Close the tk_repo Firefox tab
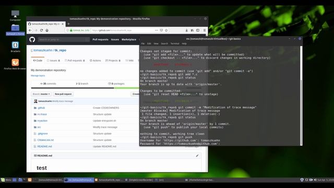Screen dimensions: 334x188 point(63,24)
